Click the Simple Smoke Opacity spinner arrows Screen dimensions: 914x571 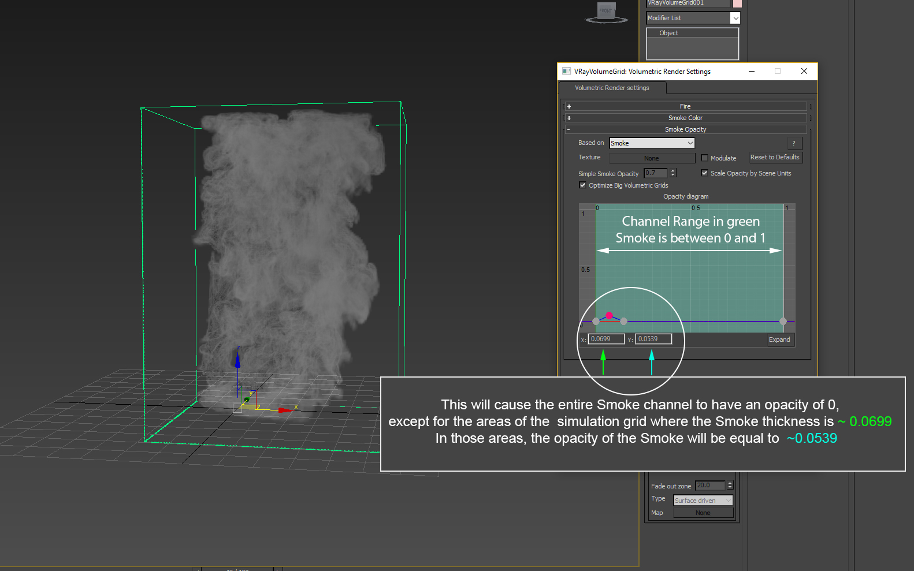tap(673, 173)
